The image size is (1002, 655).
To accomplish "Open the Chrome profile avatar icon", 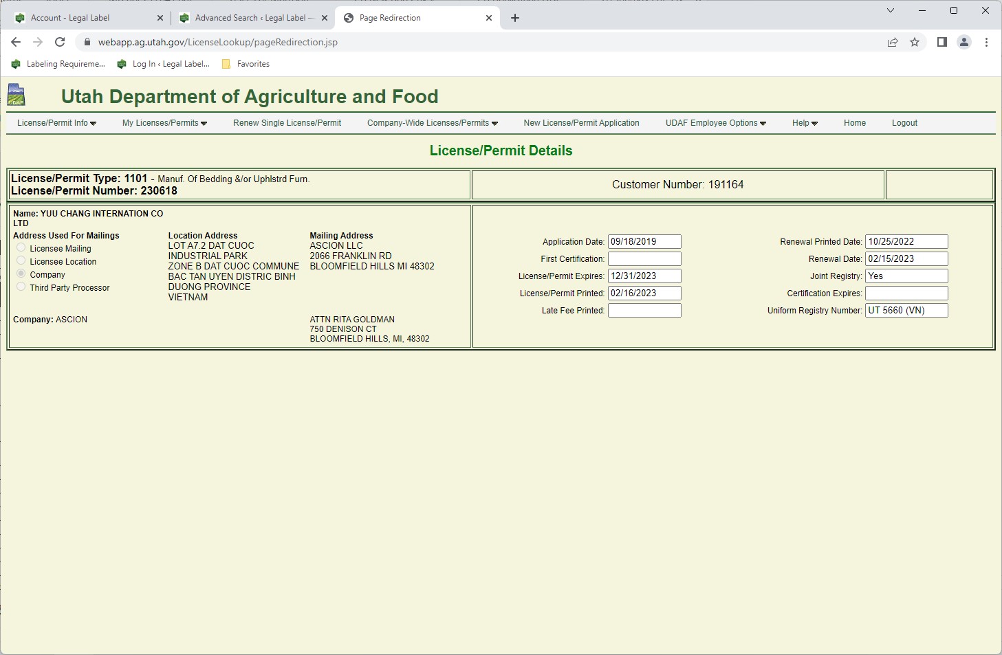I will (964, 42).
